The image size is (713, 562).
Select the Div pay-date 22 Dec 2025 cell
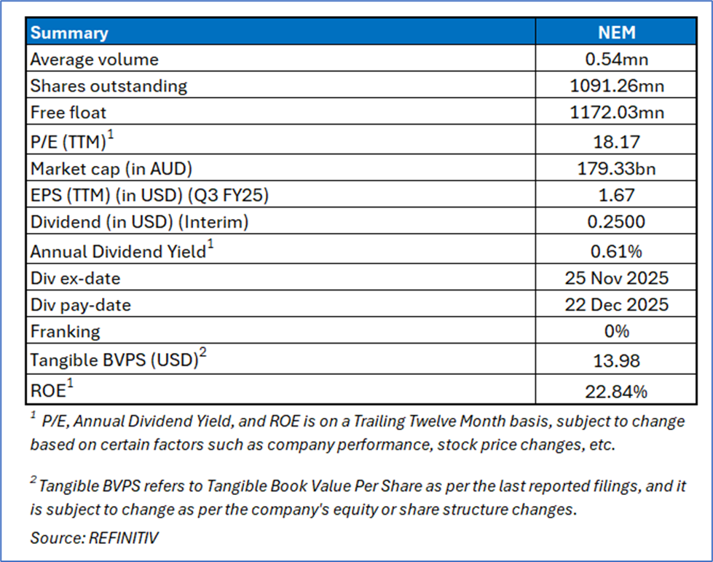(615, 304)
